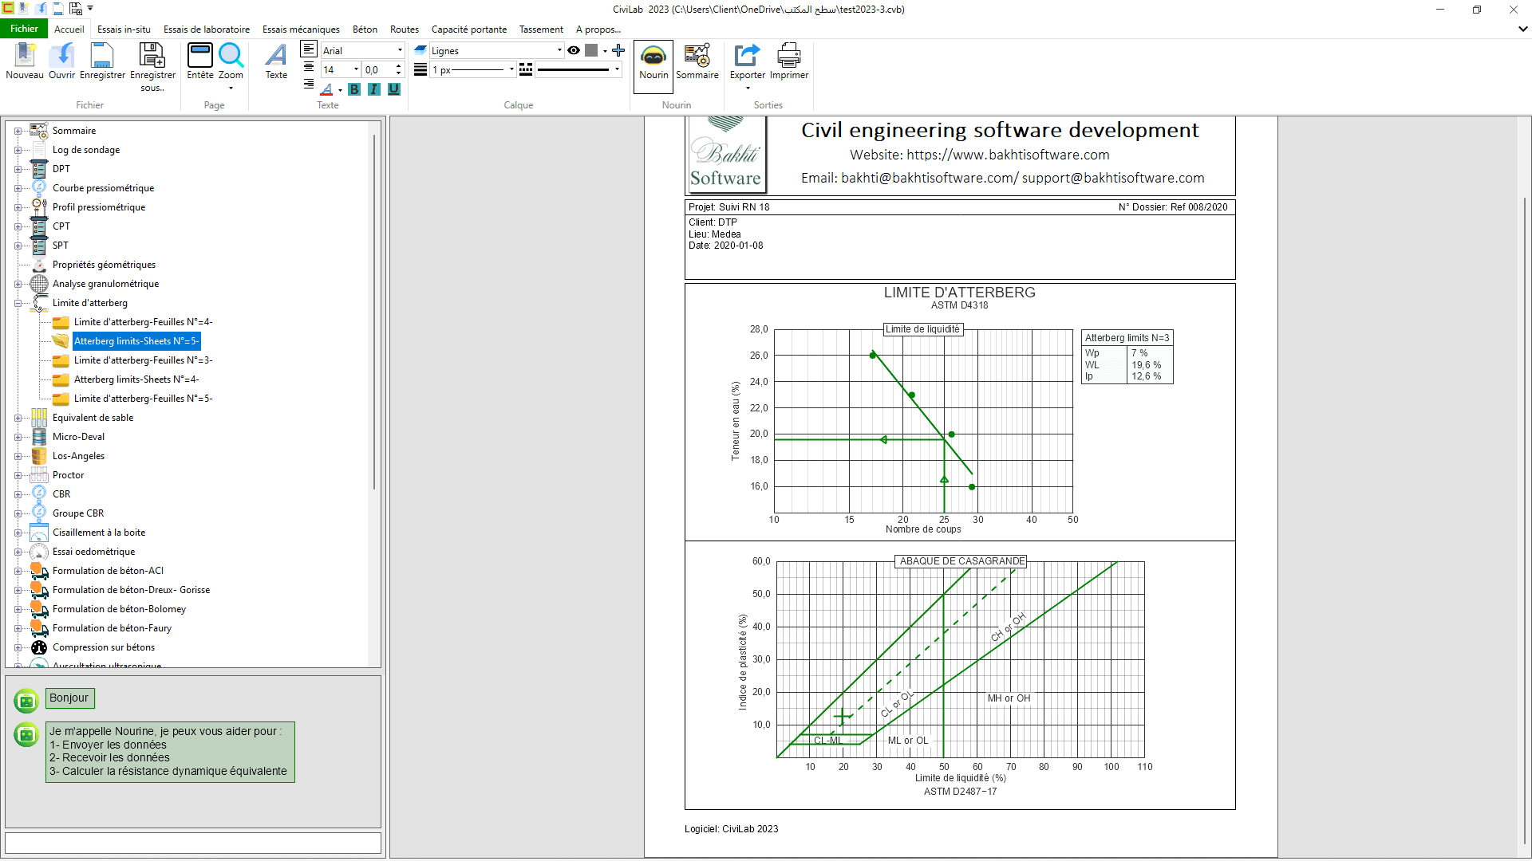Open the Fichier menu
The height and width of the screenshot is (861, 1532).
[x=24, y=29]
